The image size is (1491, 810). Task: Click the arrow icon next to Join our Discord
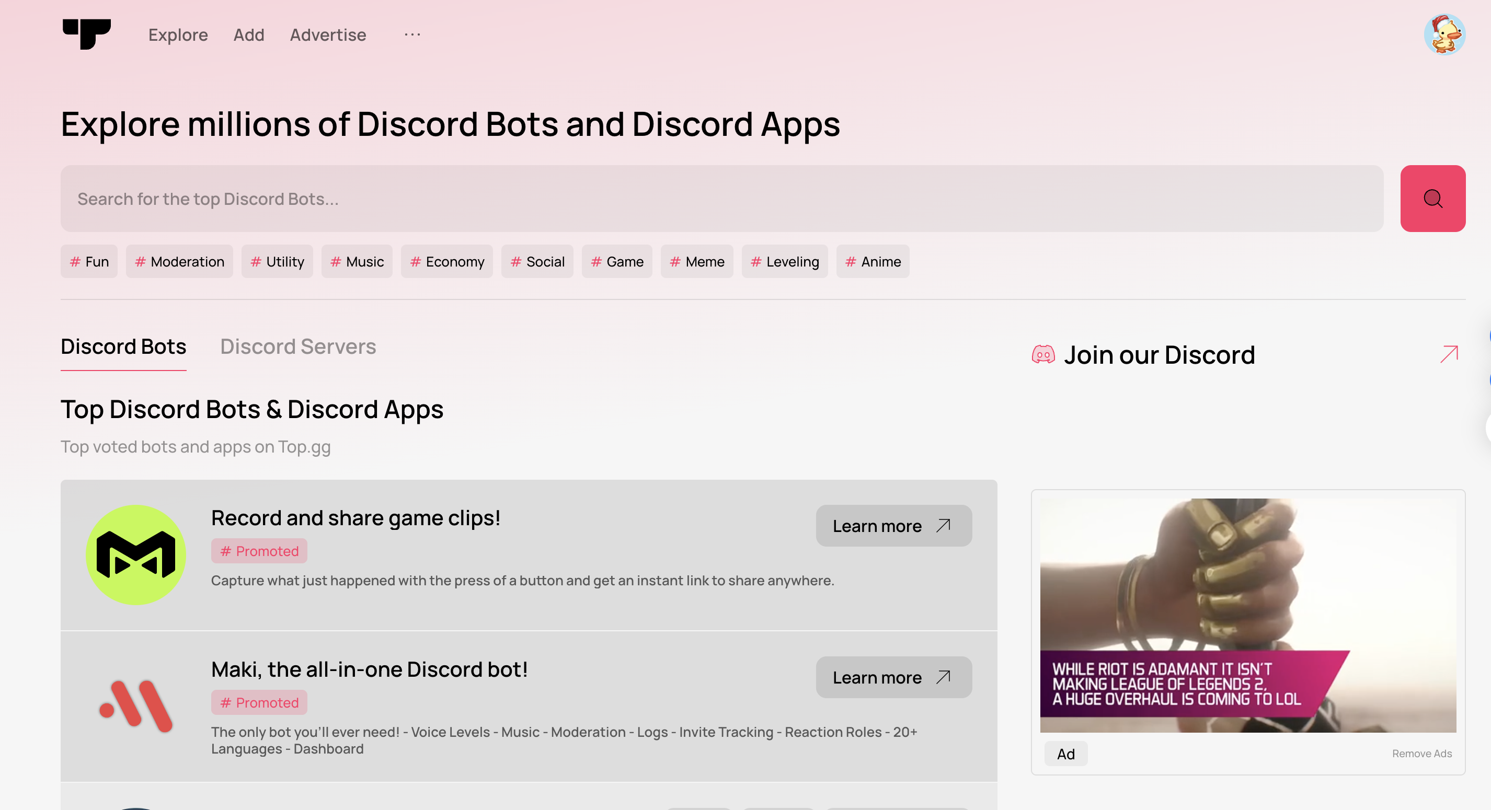(1448, 353)
